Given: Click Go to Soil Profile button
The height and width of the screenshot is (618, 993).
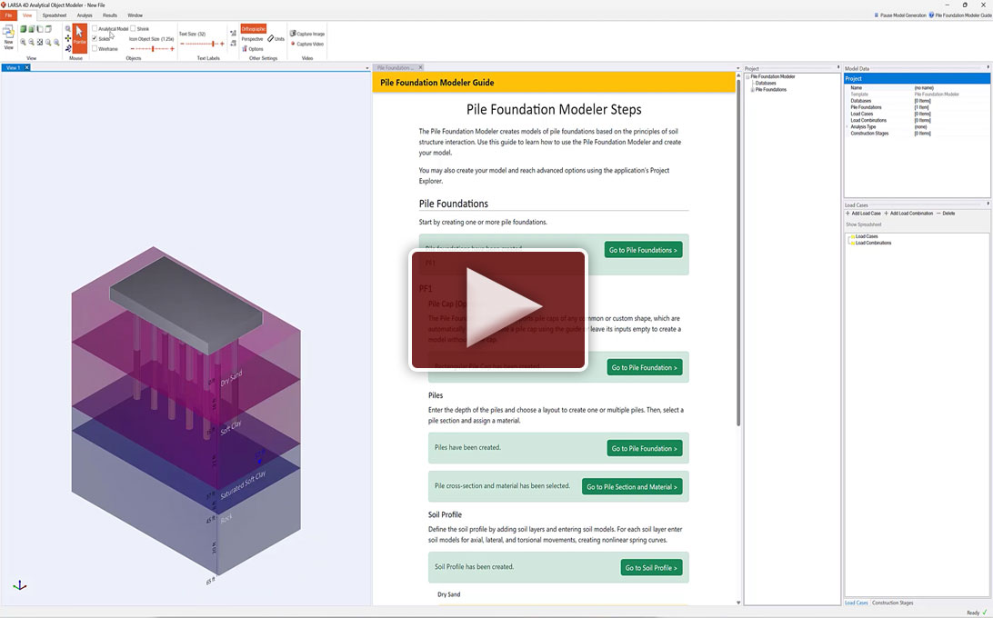Looking at the screenshot, I should coord(651,567).
